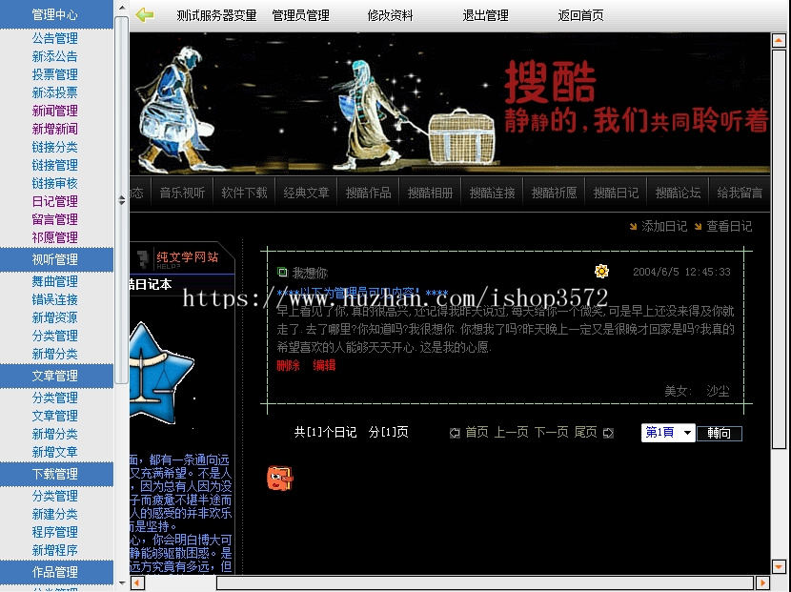791x592 pixels.
Task: Open the 给我留言 site tab
Action: [740, 193]
